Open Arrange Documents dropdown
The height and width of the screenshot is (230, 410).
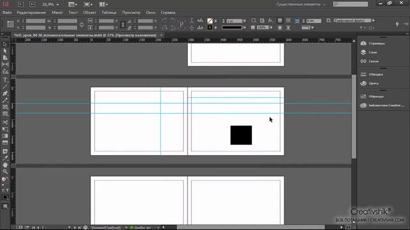point(104,4)
